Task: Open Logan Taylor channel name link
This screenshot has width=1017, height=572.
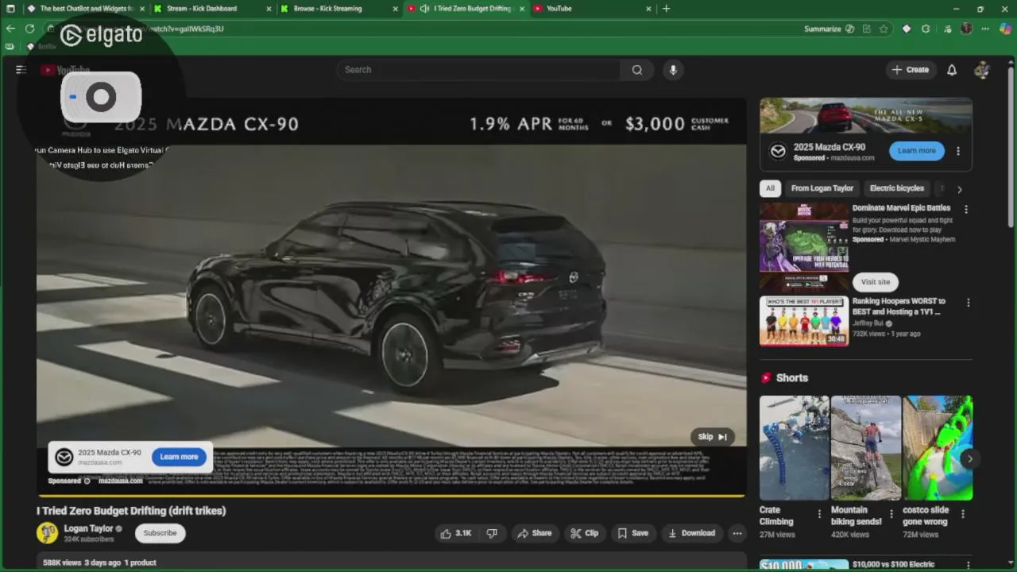Action: (88, 529)
